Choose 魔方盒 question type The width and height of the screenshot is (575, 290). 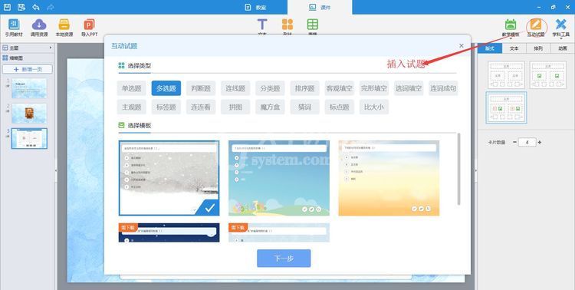click(270, 107)
